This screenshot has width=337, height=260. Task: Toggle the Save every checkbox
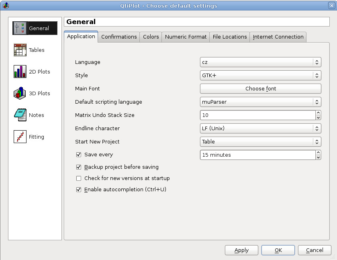pyautogui.click(x=79, y=155)
